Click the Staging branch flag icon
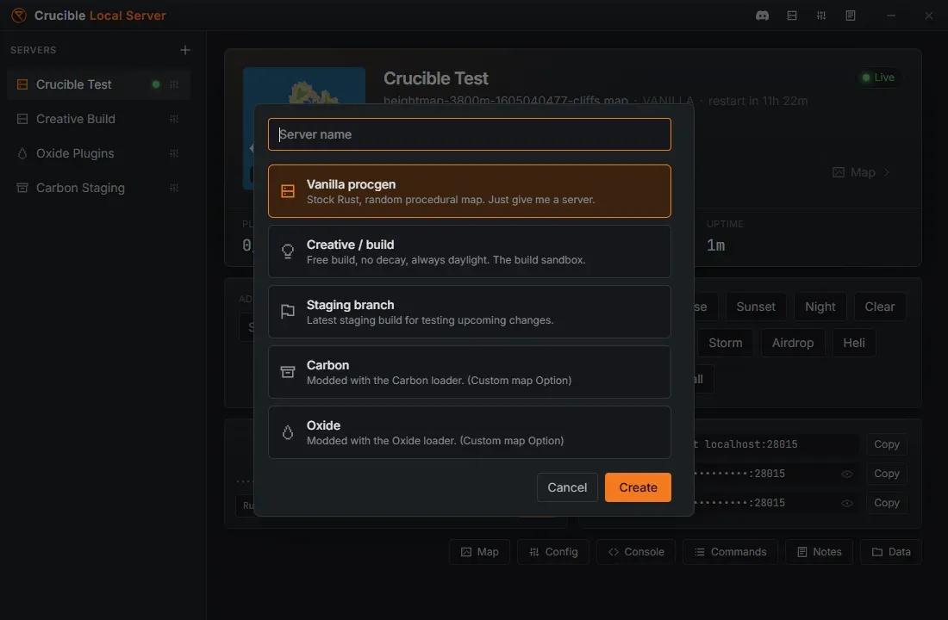Image resolution: width=948 pixels, height=620 pixels. coord(288,312)
